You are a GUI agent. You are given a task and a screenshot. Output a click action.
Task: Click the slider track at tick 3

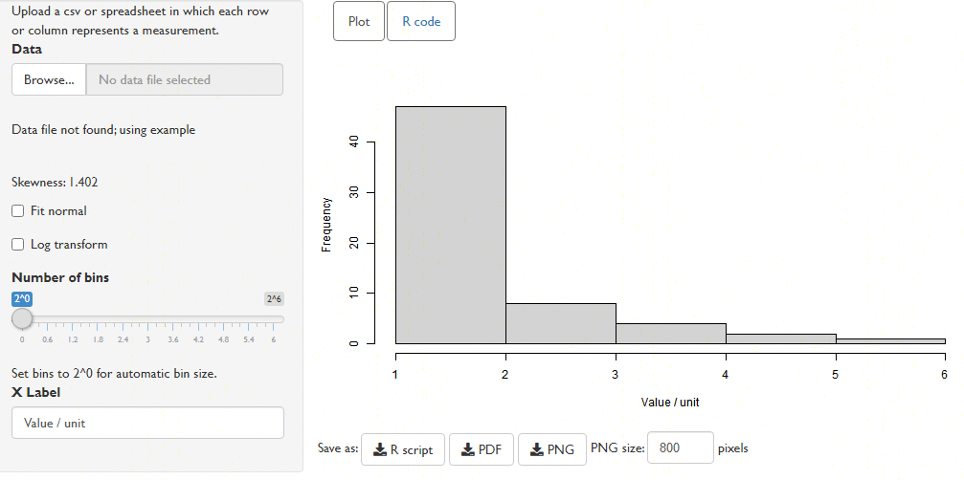tap(147, 319)
